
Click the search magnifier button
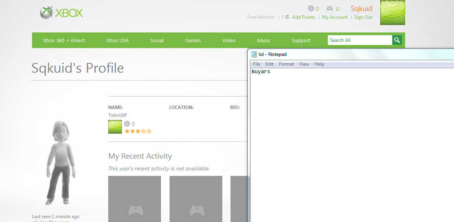coord(397,40)
